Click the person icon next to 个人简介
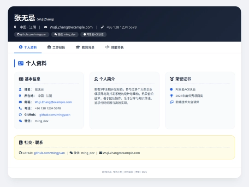 (96, 79)
